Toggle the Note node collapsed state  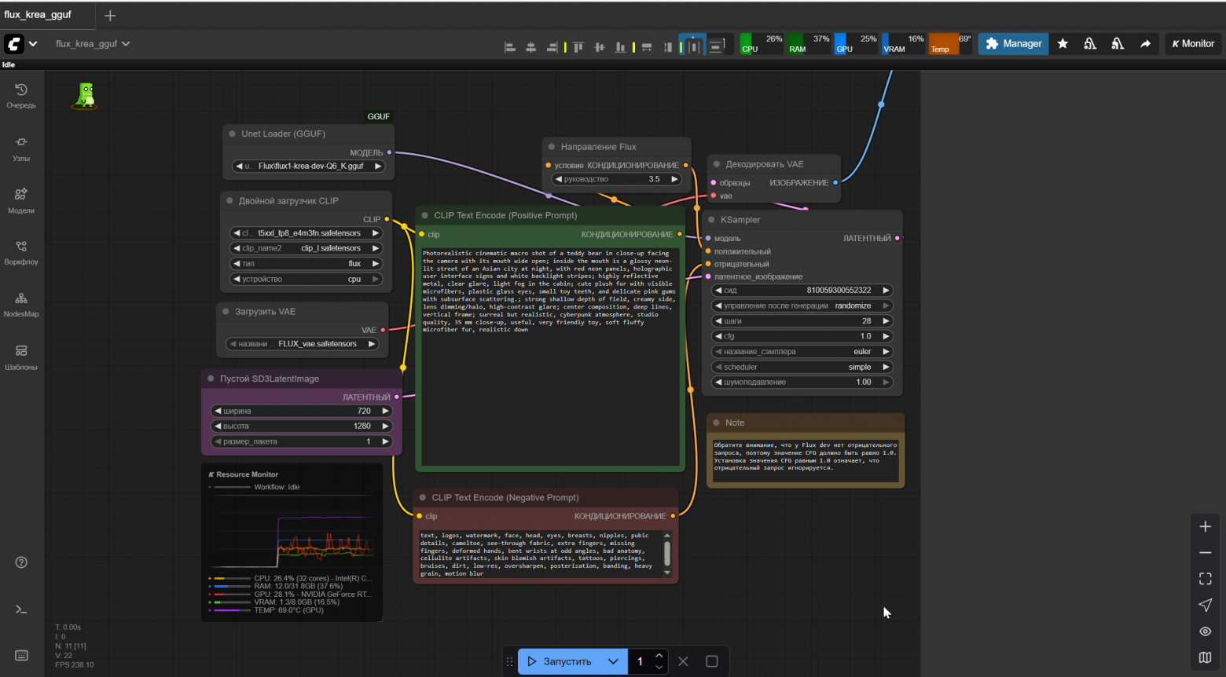click(x=718, y=423)
